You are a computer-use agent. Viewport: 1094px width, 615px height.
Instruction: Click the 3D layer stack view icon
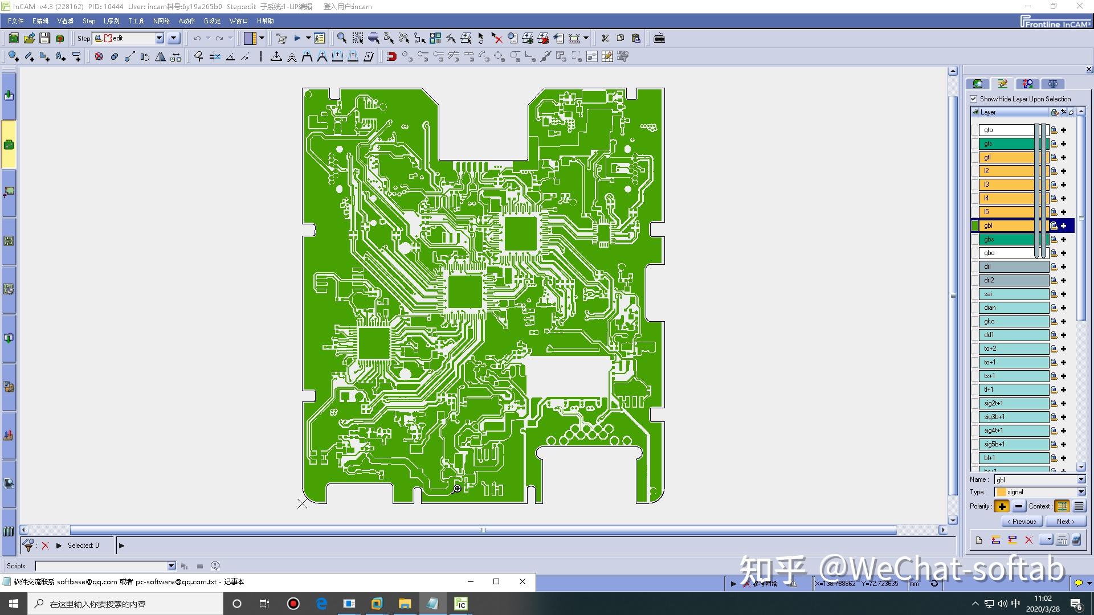pos(1076,540)
